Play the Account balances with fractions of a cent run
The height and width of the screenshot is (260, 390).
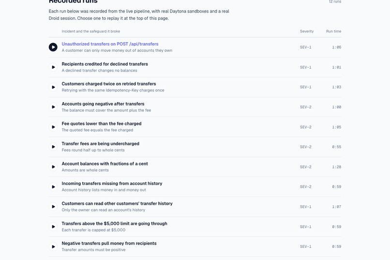53,167
